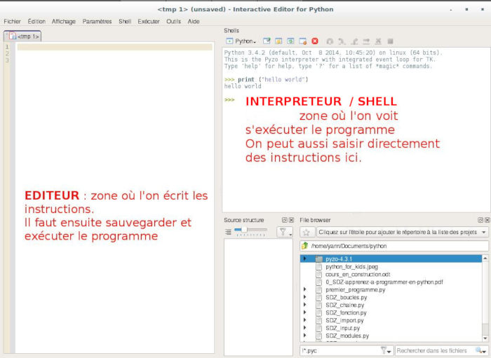Expand SDZ_modules.py structure
Image resolution: width=491 pixels, height=358 pixels.
coord(304,336)
